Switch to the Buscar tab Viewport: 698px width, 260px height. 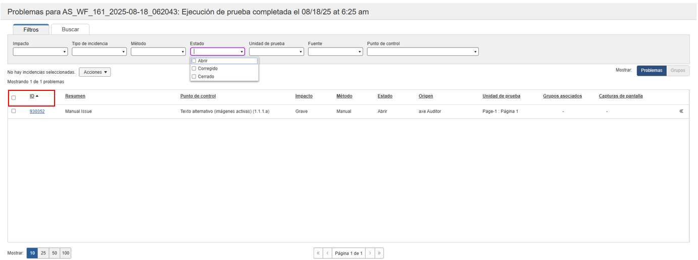(70, 30)
